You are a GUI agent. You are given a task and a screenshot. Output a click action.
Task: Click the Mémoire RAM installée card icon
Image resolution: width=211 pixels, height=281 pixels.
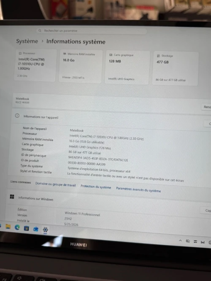point(65,54)
